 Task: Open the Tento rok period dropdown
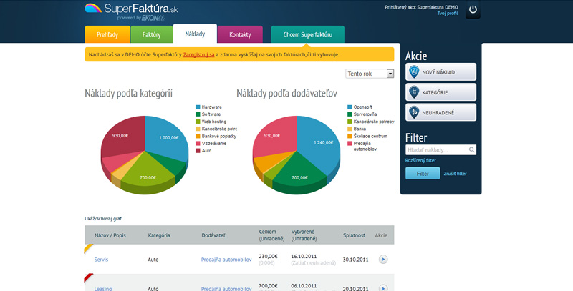370,74
